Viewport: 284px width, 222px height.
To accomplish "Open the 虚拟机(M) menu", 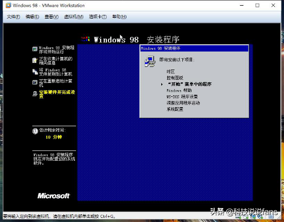I will pos(73,16).
